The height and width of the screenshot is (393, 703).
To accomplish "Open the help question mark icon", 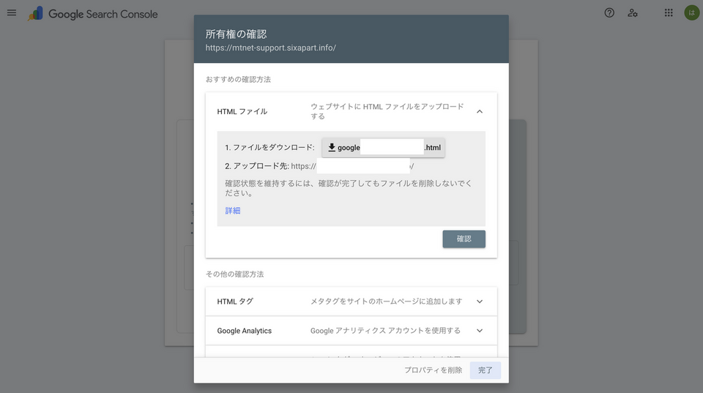I will click(x=609, y=13).
